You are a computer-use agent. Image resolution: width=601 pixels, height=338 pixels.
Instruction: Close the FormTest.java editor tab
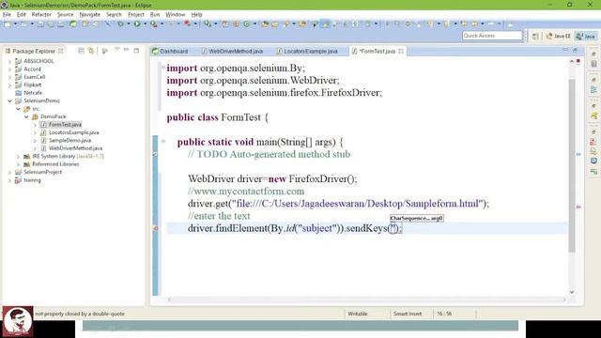tap(401, 51)
